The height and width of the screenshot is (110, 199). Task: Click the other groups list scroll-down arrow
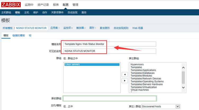point(183,87)
